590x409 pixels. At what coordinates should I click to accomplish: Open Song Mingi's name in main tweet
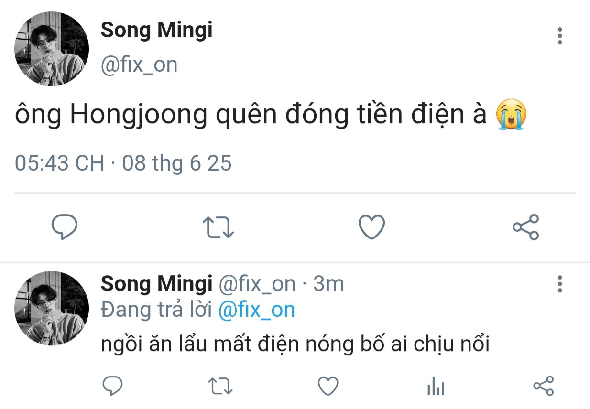[156, 31]
